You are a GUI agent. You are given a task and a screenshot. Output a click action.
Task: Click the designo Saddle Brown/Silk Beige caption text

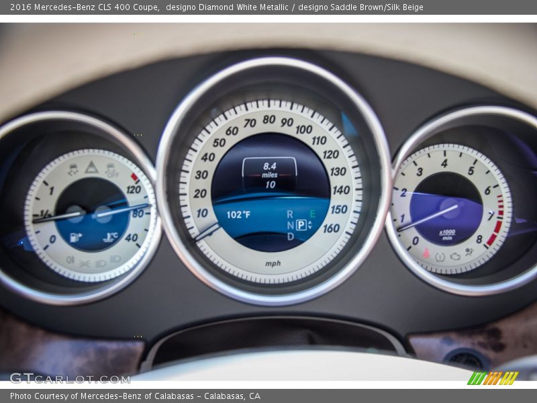pos(360,7)
